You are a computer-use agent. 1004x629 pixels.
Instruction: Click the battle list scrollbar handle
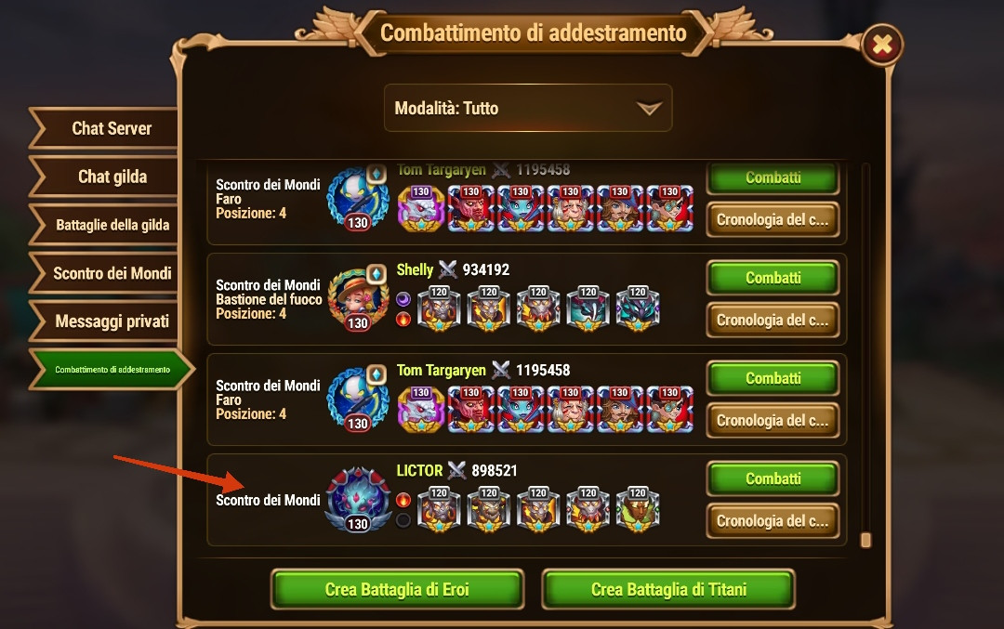(x=865, y=540)
